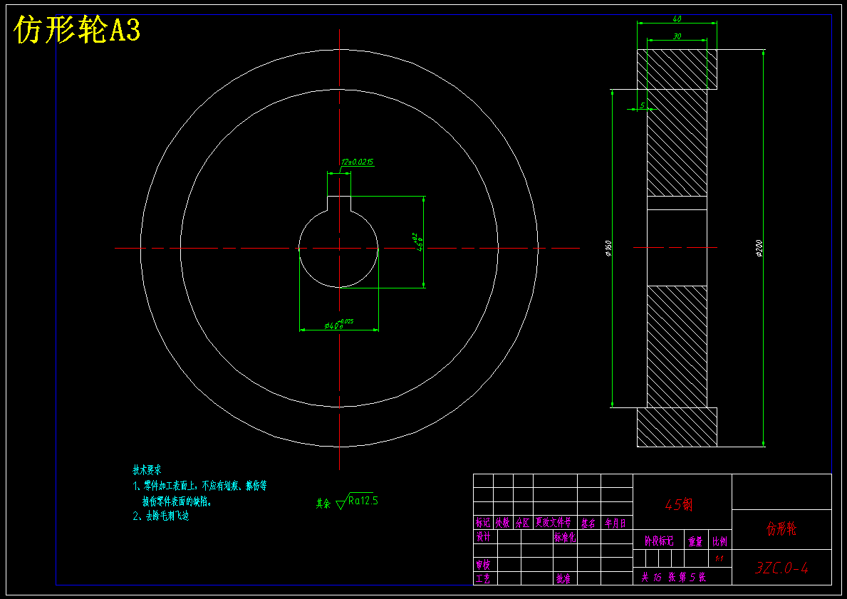Click the drawing number "3ZC.0-4"
The image size is (847, 599).
[781, 568]
